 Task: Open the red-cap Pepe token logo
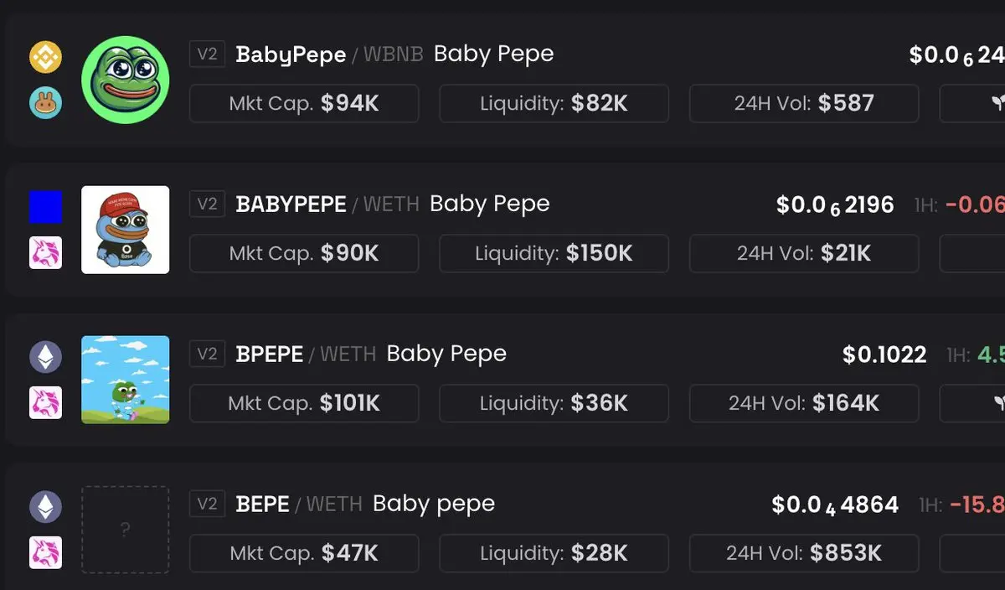[x=126, y=230]
